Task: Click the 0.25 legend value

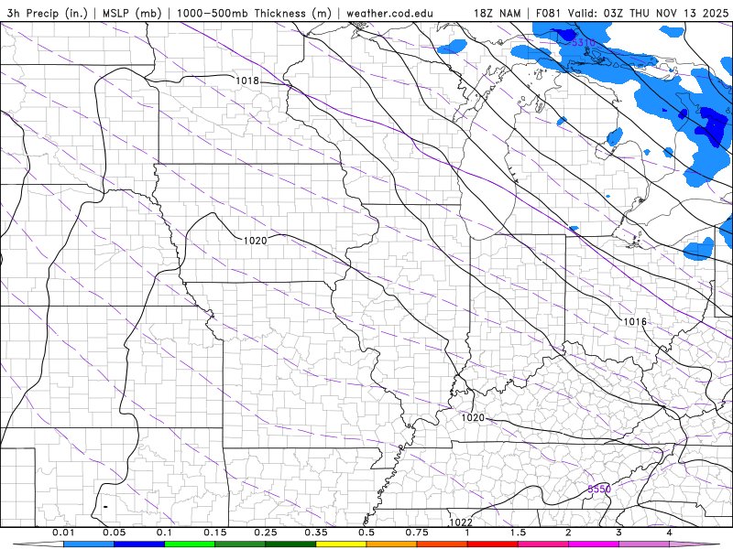Action: [x=266, y=533]
